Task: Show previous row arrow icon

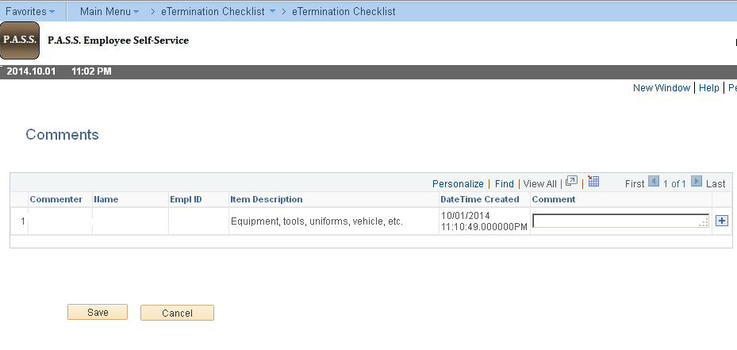Action: click(x=654, y=181)
